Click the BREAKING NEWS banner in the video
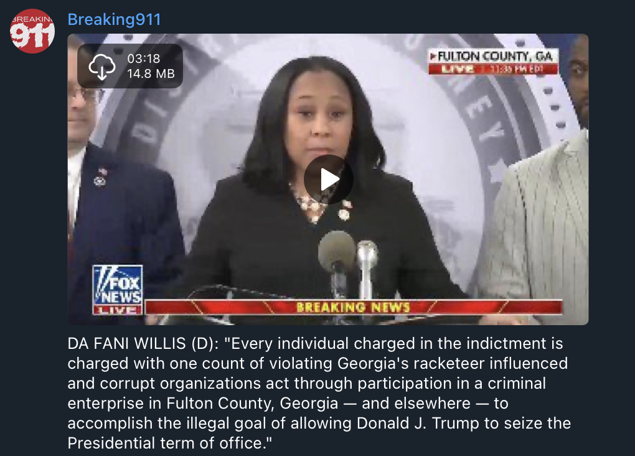The height and width of the screenshot is (456, 635). point(353,307)
